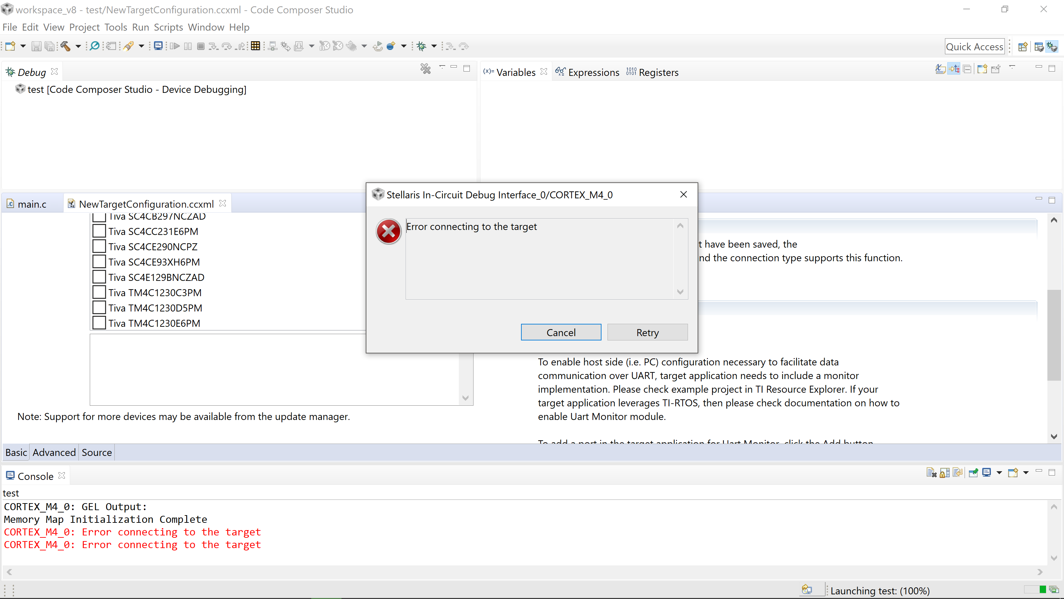Image resolution: width=1064 pixels, height=599 pixels.
Task: Click Cancel in the error dialog
Action: tap(561, 332)
